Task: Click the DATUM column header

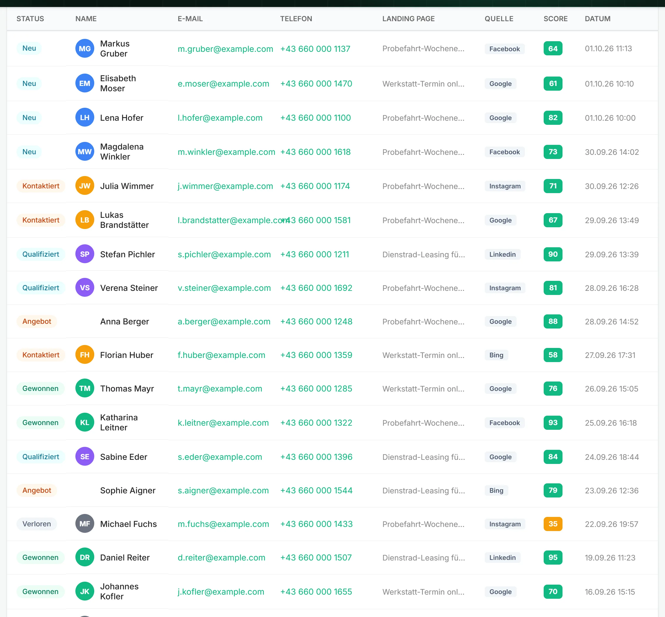Action: click(x=597, y=19)
